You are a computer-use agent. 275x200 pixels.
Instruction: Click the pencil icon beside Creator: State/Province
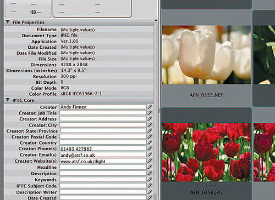[150, 130]
